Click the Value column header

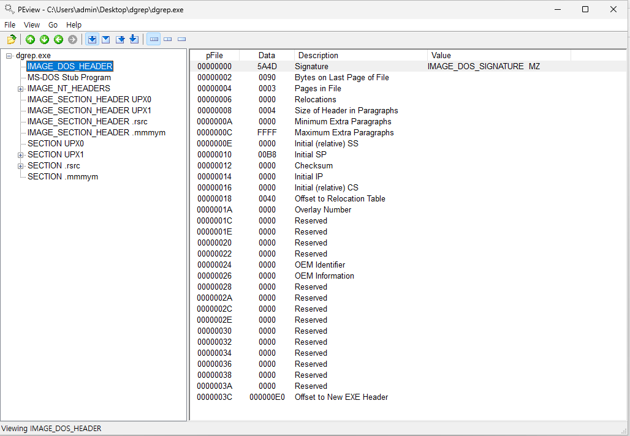tap(499, 55)
